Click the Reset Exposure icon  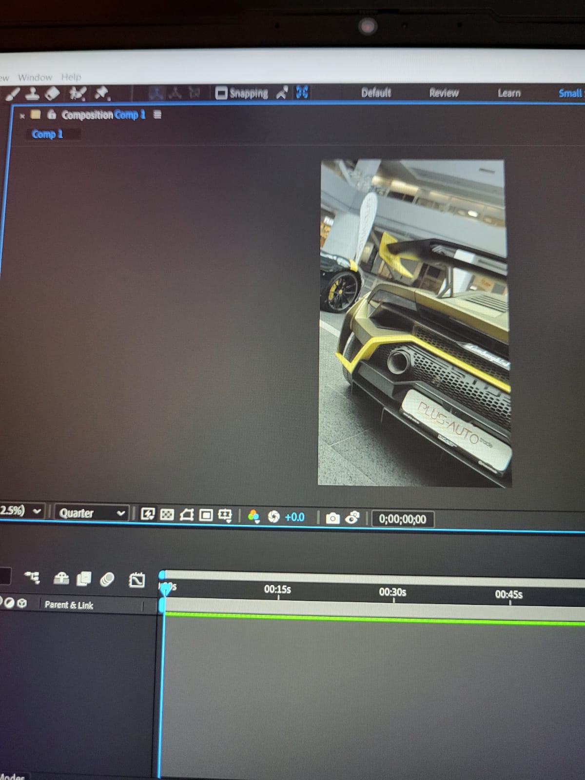click(x=273, y=516)
